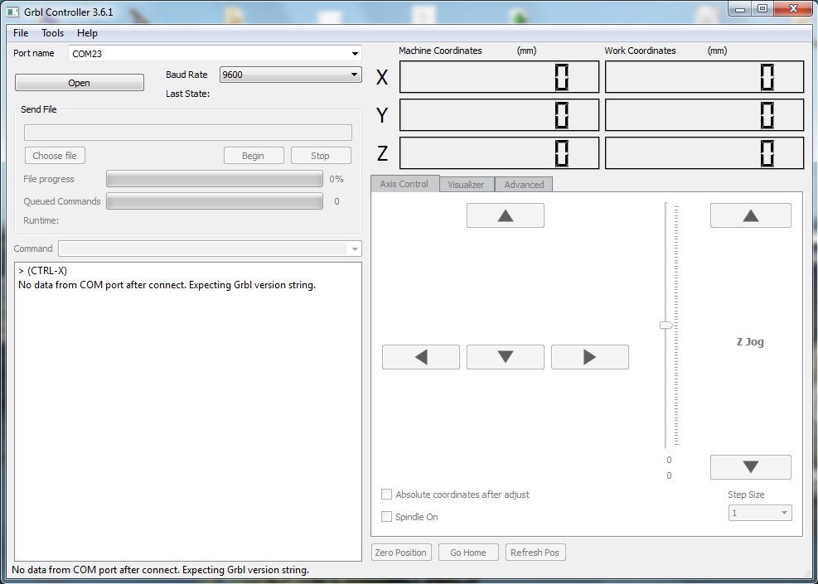
Task: Minimize the Grbl Controller window
Action: (x=740, y=9)
